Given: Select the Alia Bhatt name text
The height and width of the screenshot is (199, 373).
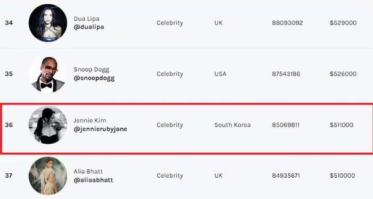Looking at the screenshot, I should [88, 171].
